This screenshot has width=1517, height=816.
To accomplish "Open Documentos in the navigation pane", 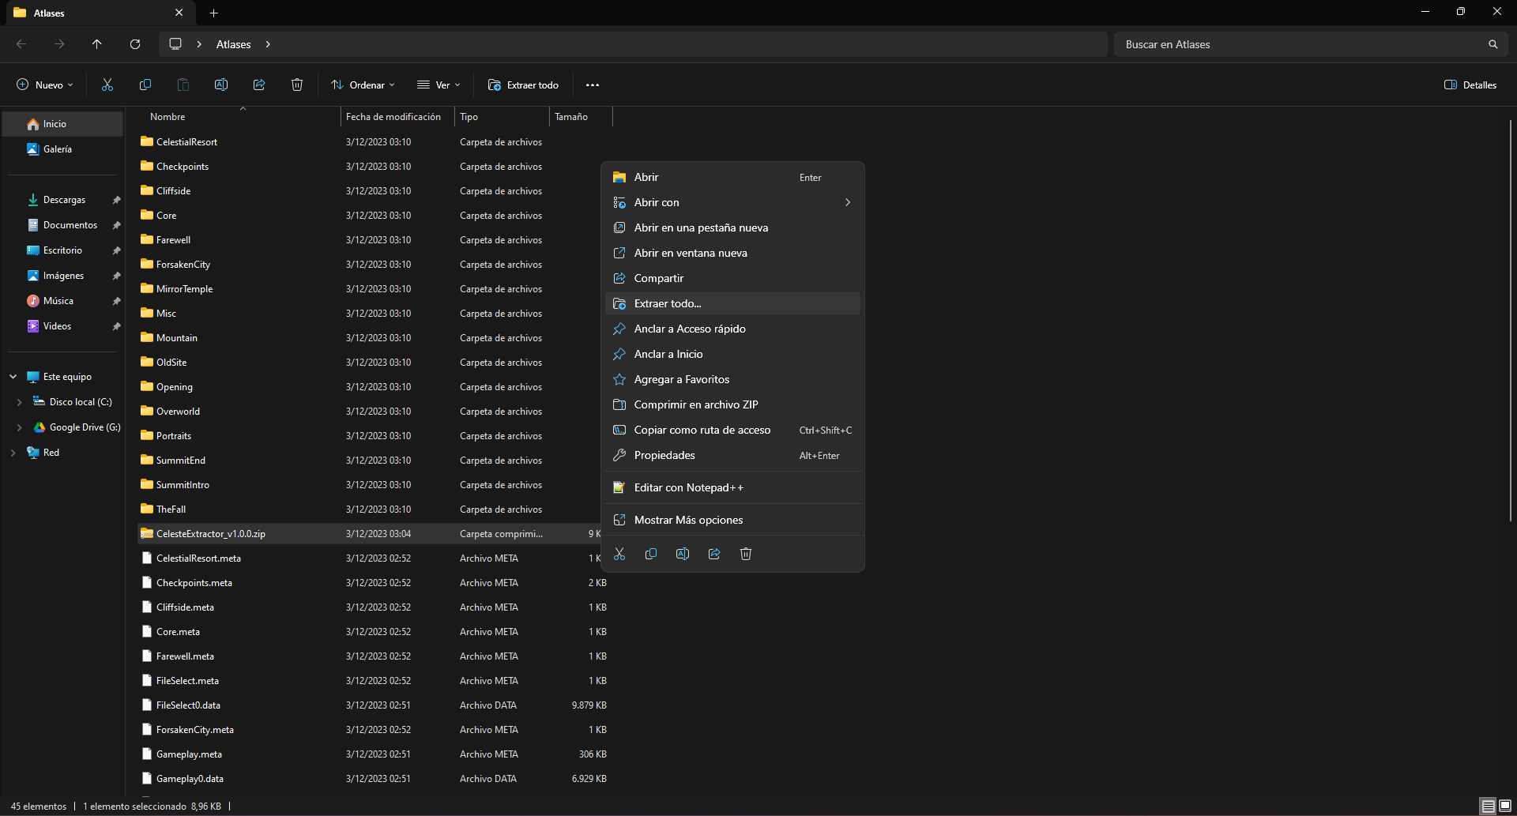I will 62,225.
